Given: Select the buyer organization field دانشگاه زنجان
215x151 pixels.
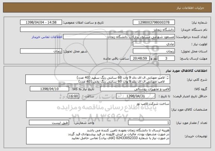Looking at the screenshot, I should point(97,29).
